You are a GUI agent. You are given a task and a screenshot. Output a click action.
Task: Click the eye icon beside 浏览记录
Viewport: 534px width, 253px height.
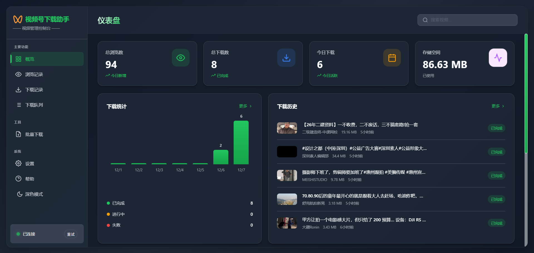(x=18, y=74)
